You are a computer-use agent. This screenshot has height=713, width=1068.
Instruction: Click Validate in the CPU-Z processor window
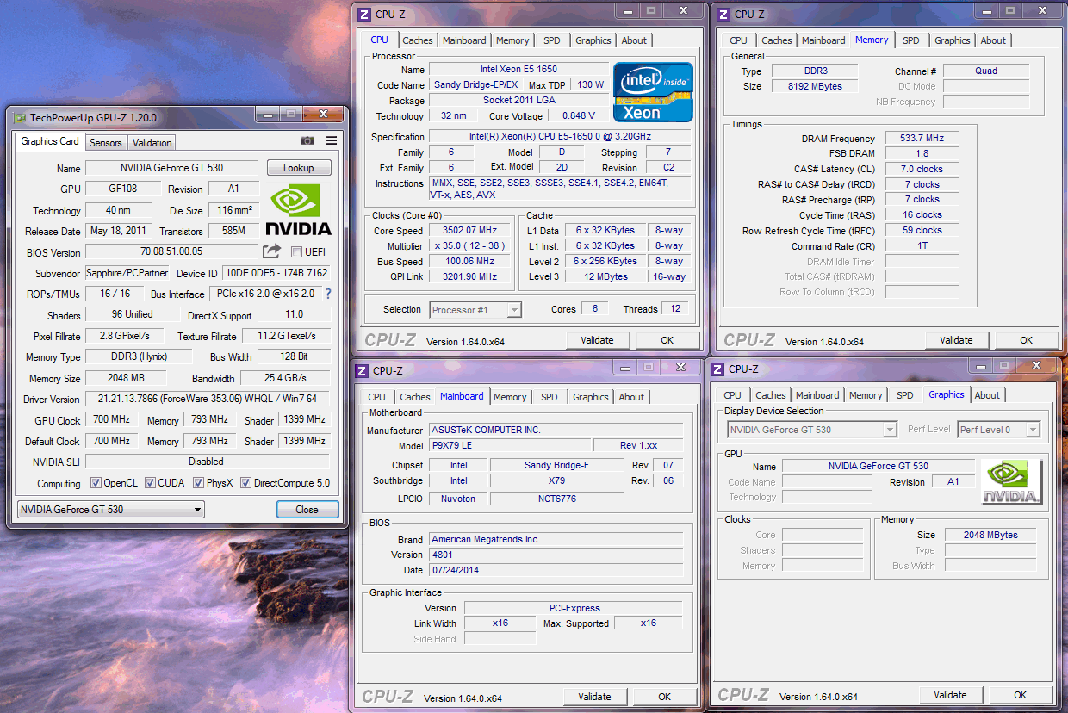[x=597, y=340]
